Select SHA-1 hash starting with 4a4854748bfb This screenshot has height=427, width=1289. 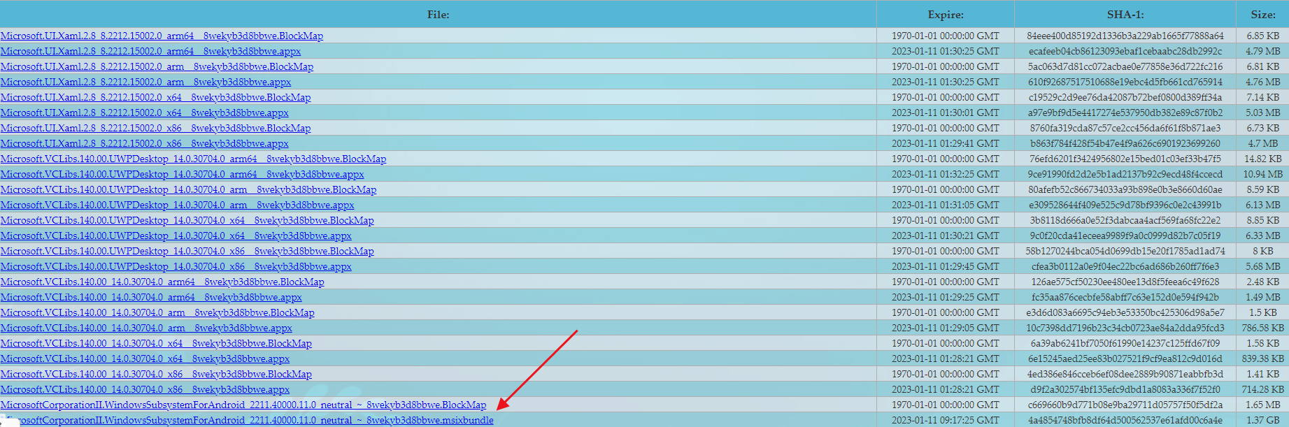coord(1125,420)
